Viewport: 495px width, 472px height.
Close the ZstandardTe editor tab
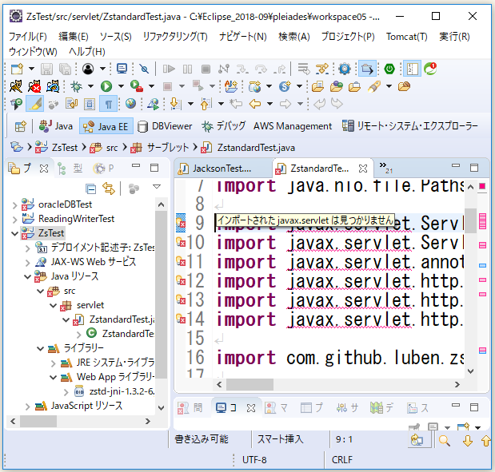pos(363,169)
